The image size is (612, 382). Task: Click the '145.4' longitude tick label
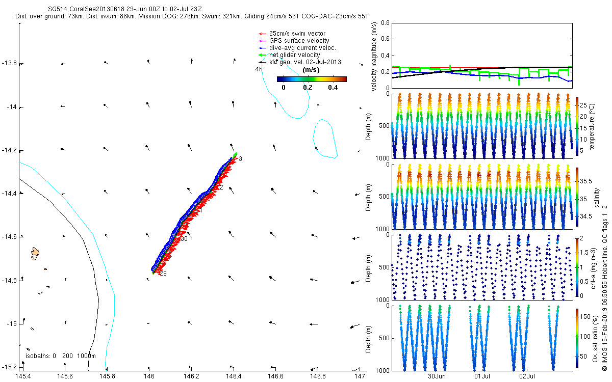pos(23,376)
